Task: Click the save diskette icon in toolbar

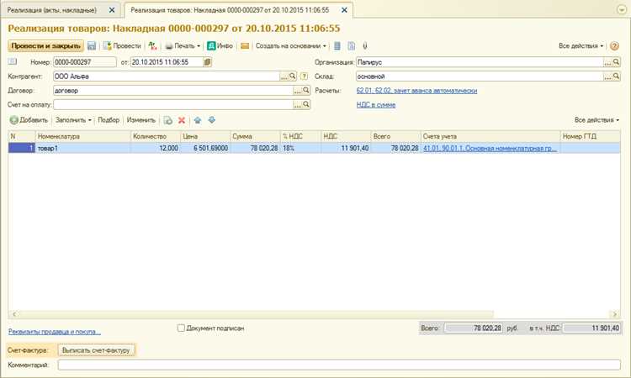Action: (x=92, y=46)
